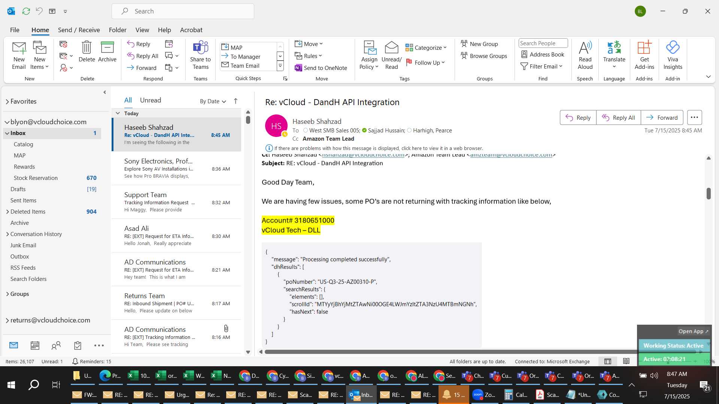This screenshot has width=719, height=404.
Task: Click the Read Aloud icon
Action: (585, 55)
